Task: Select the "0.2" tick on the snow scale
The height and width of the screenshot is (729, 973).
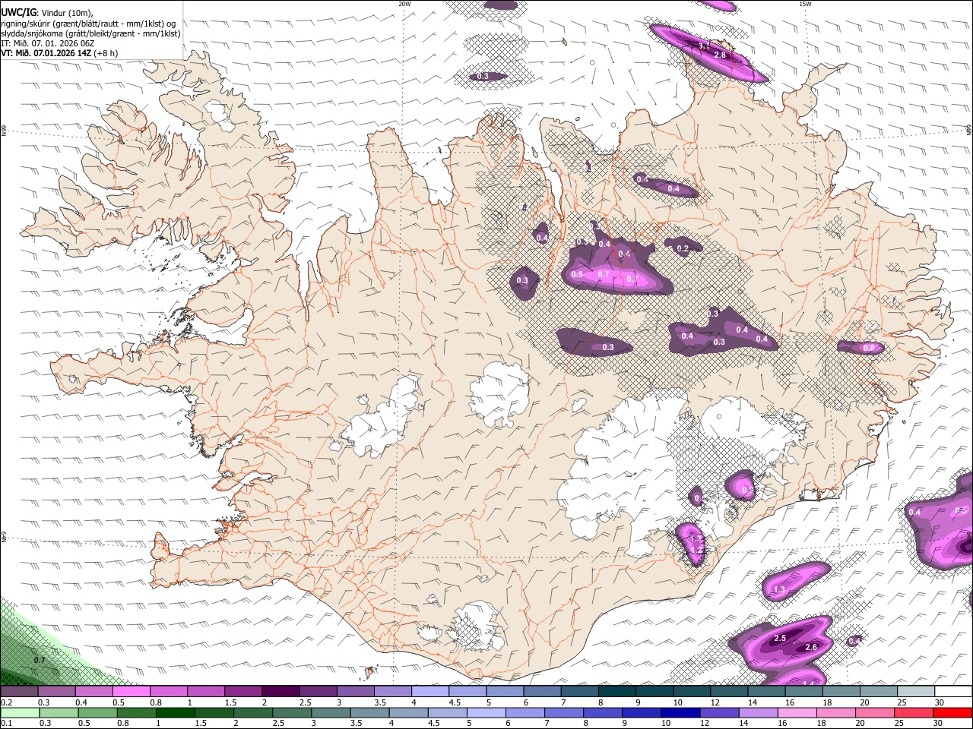Action: [5, 703]
